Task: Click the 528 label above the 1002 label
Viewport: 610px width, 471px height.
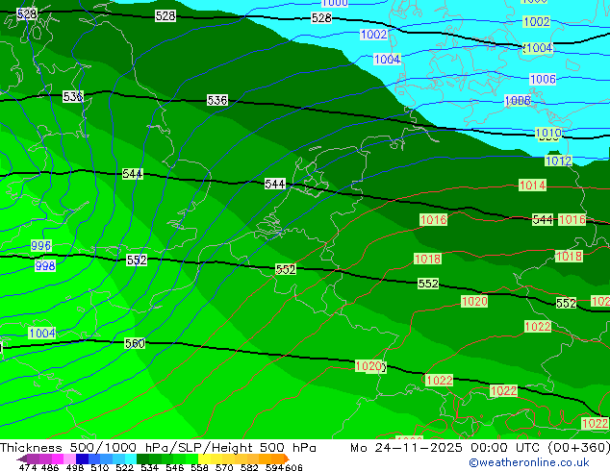Action: (x=321, y=18)
